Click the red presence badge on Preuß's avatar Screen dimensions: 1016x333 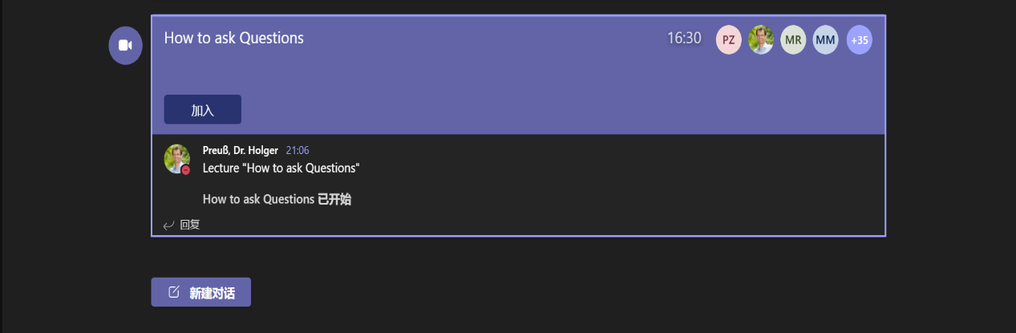(186, 170)
